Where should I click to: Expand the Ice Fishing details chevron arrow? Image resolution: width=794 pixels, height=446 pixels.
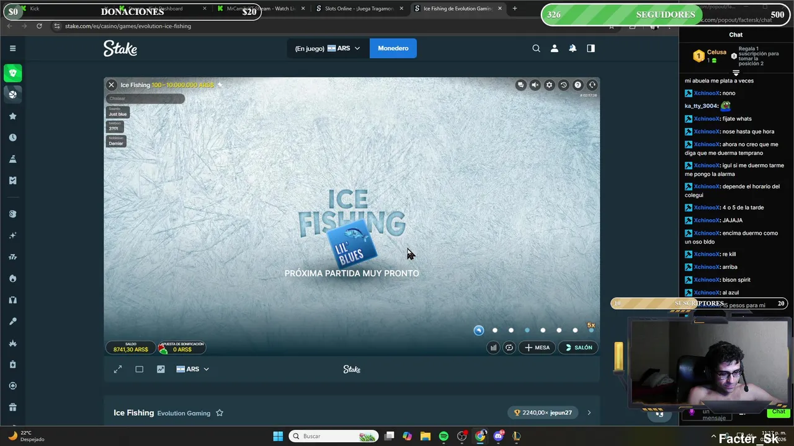pyautogui.click(x=589, y=413)
